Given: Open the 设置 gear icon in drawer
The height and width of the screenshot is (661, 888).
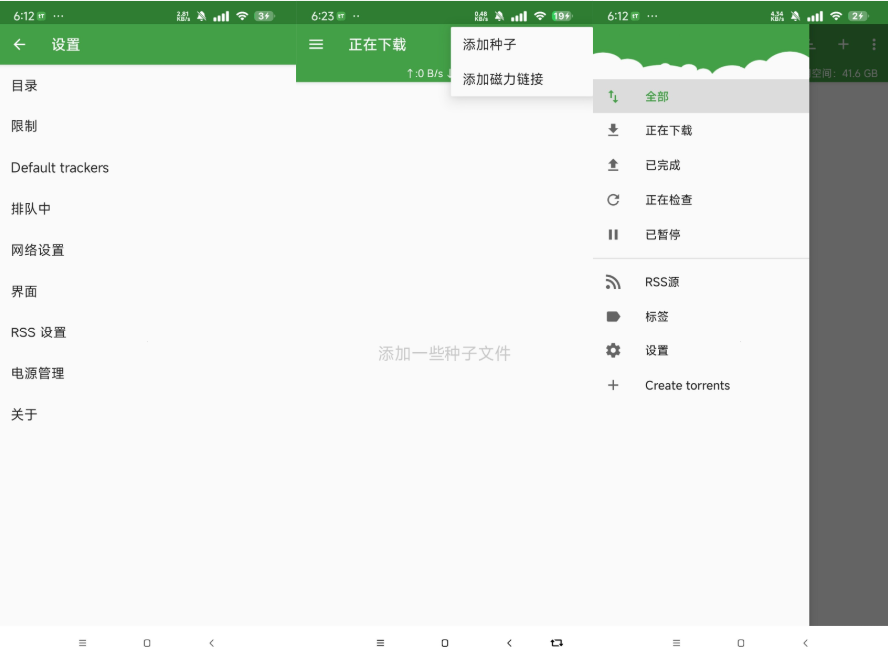Looking at the screenshot, I should tap(613, 350).
